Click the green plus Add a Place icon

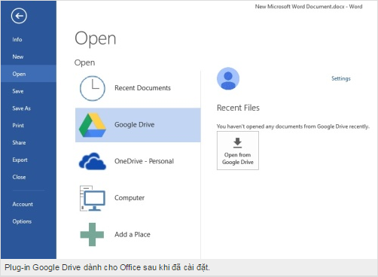point(92,234)
